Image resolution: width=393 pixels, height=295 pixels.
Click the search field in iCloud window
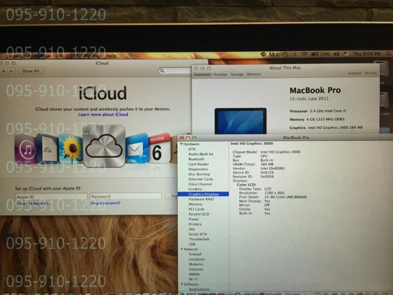coord(175,71)
